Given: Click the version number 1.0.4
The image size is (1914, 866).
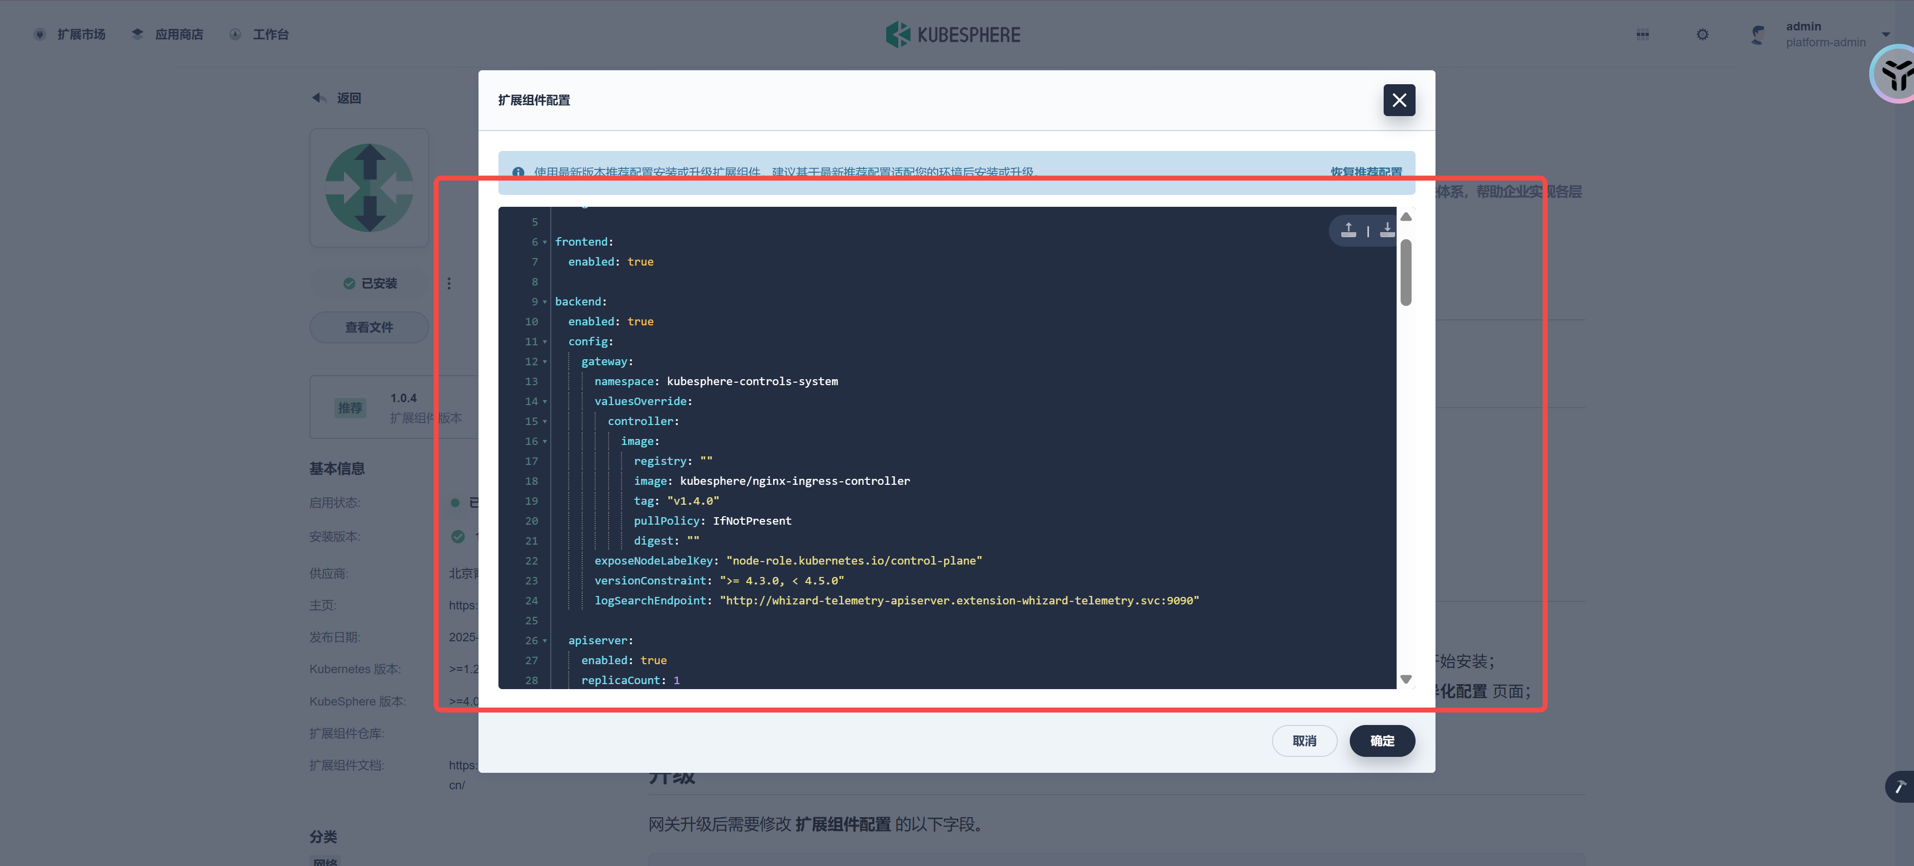Looking at the screenshot, I should (x=403, y=398).
